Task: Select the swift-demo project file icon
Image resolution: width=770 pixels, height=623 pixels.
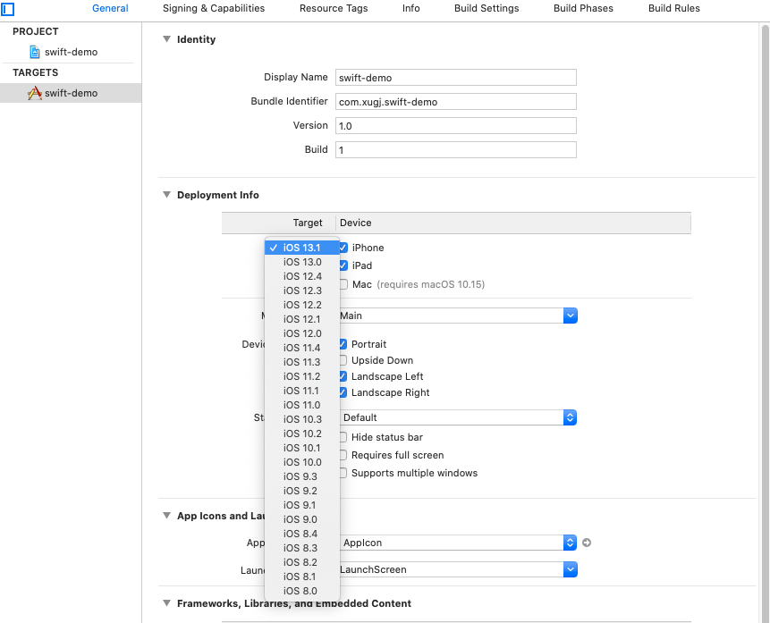Action: (x=34, y=52)
